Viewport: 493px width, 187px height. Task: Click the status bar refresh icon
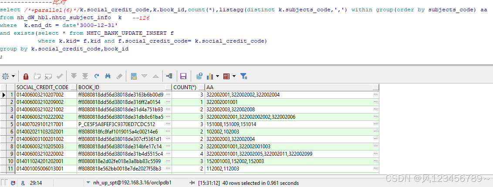tap(13, 183)
